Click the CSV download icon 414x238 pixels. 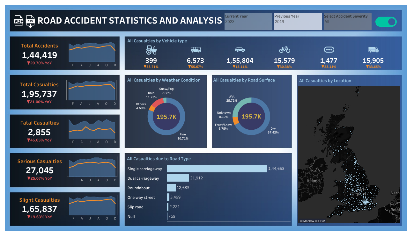point(31,21)
